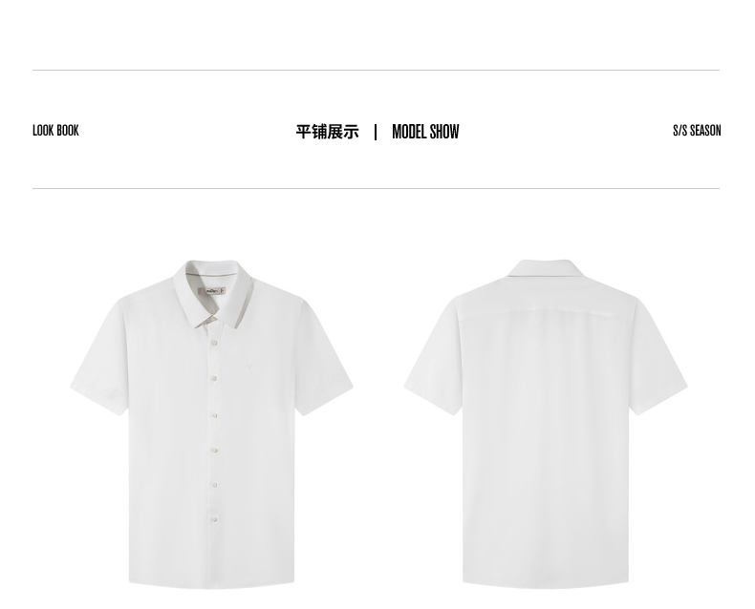The width and height of the screenshot is (755, 609).
Task: Click the fifth placket button on the shirt
Action: 215,485
